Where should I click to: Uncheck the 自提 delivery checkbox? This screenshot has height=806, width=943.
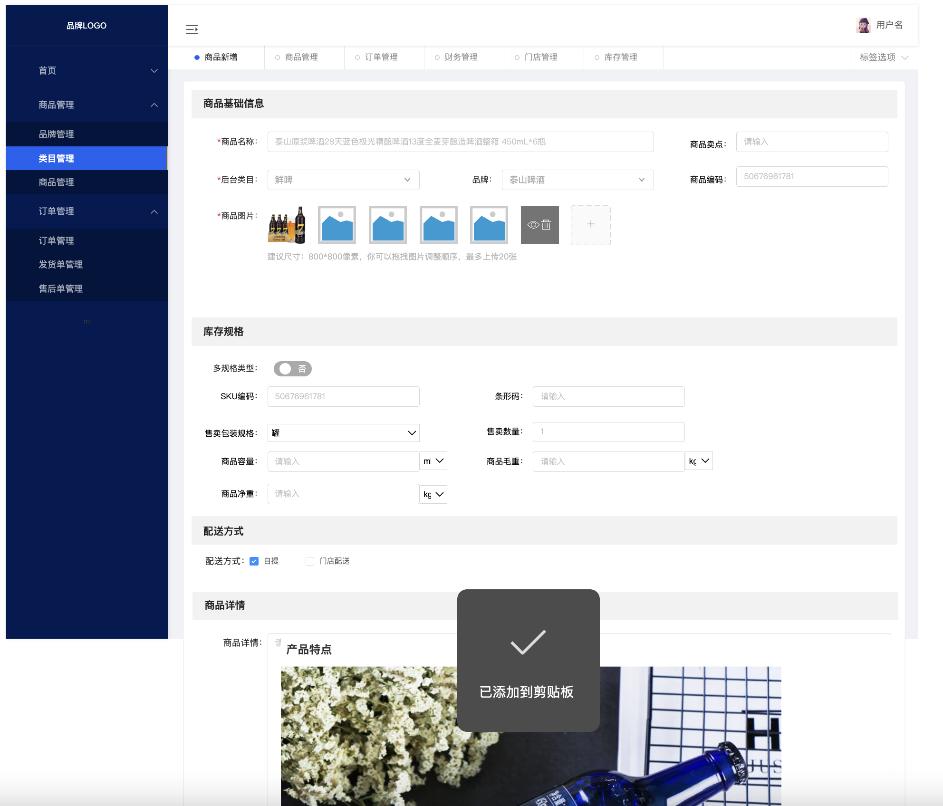click(x=254, y=561)
